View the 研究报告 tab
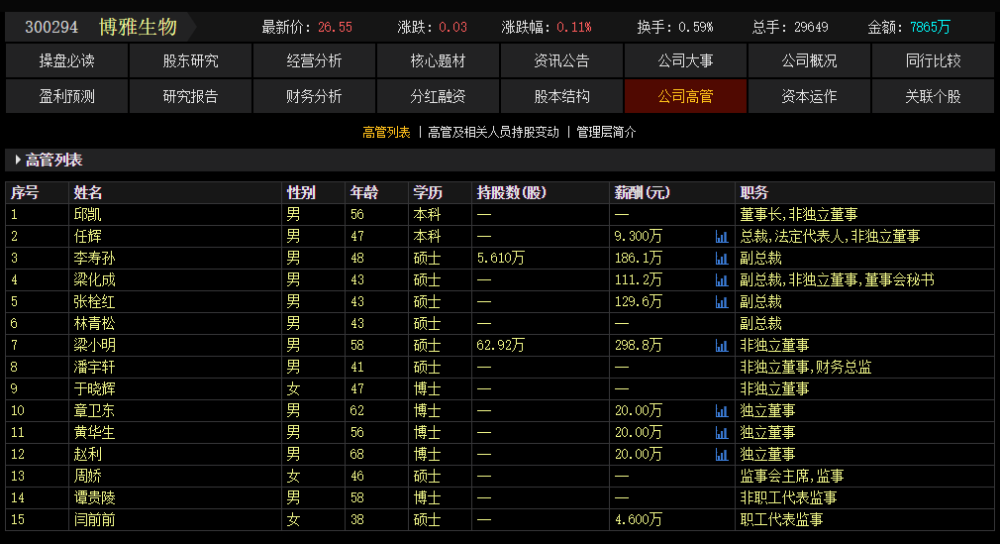1000x544 pixels. (x=191, y=96)
